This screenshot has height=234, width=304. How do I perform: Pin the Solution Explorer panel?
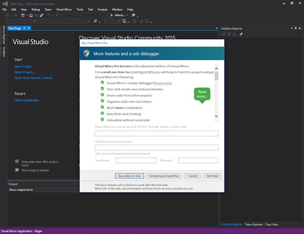(x=296, y=28)
